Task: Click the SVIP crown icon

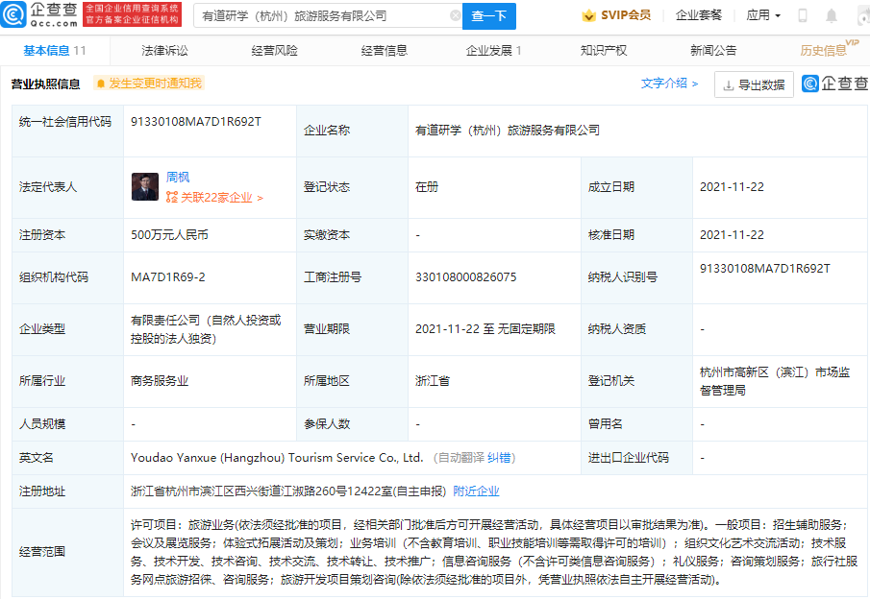Action: click(588, 15)
